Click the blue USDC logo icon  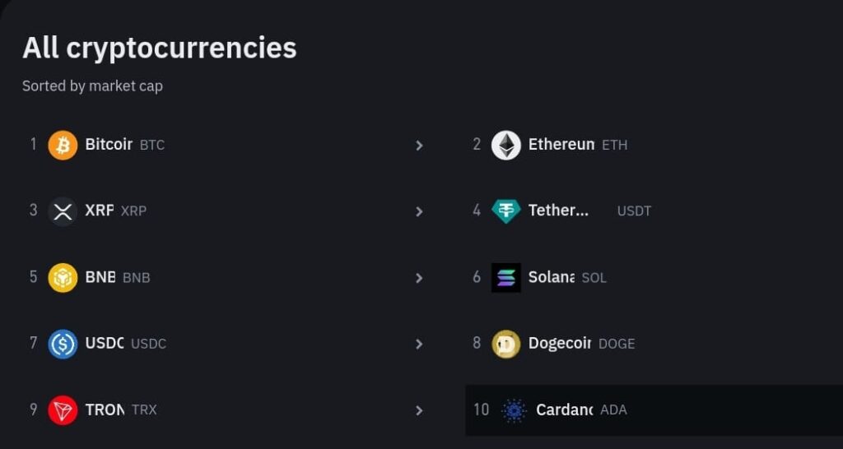(x=63, y=344)
